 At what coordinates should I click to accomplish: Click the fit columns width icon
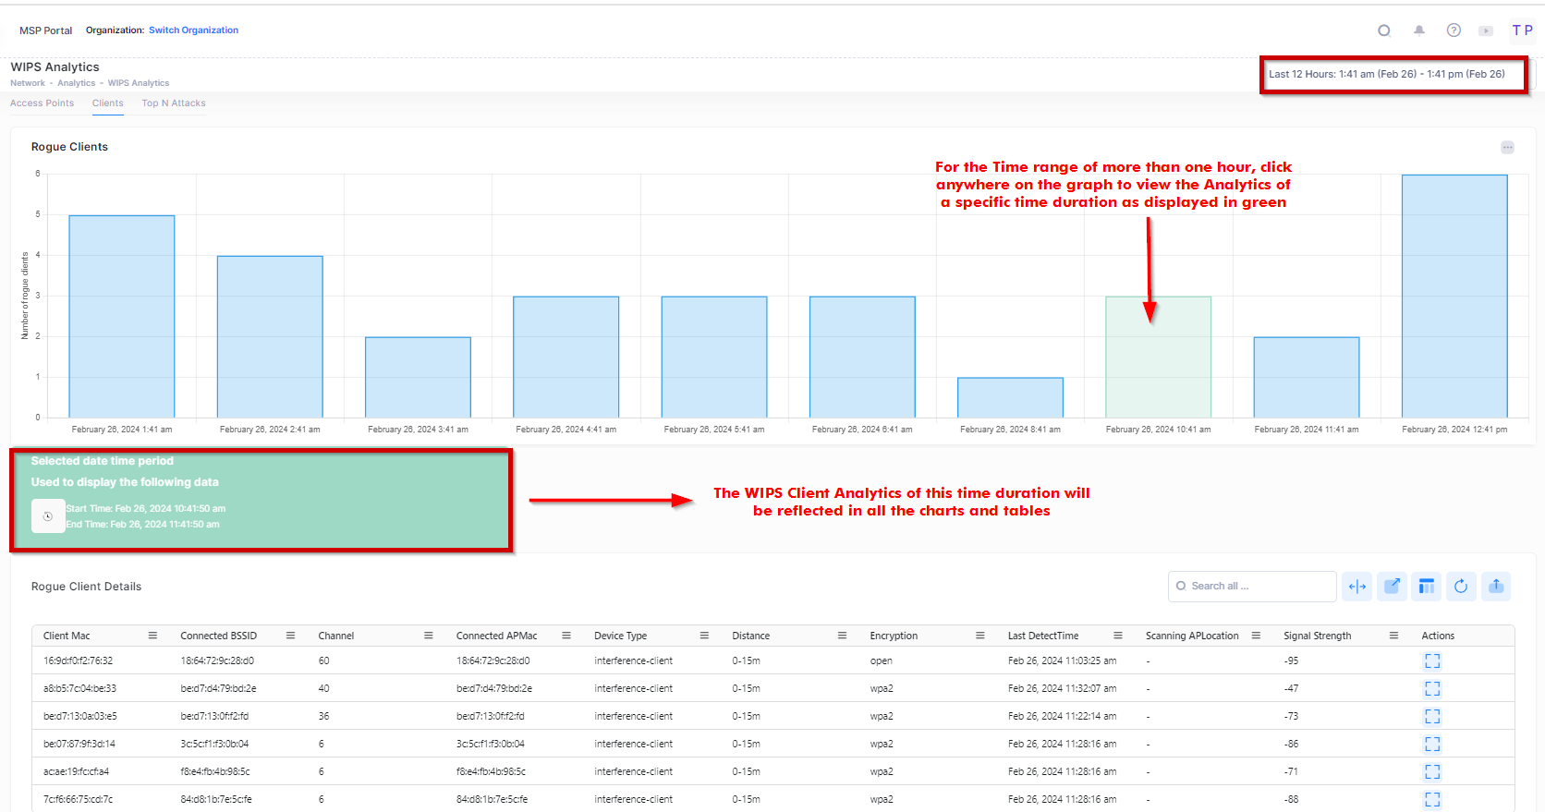coord(1357,587)
